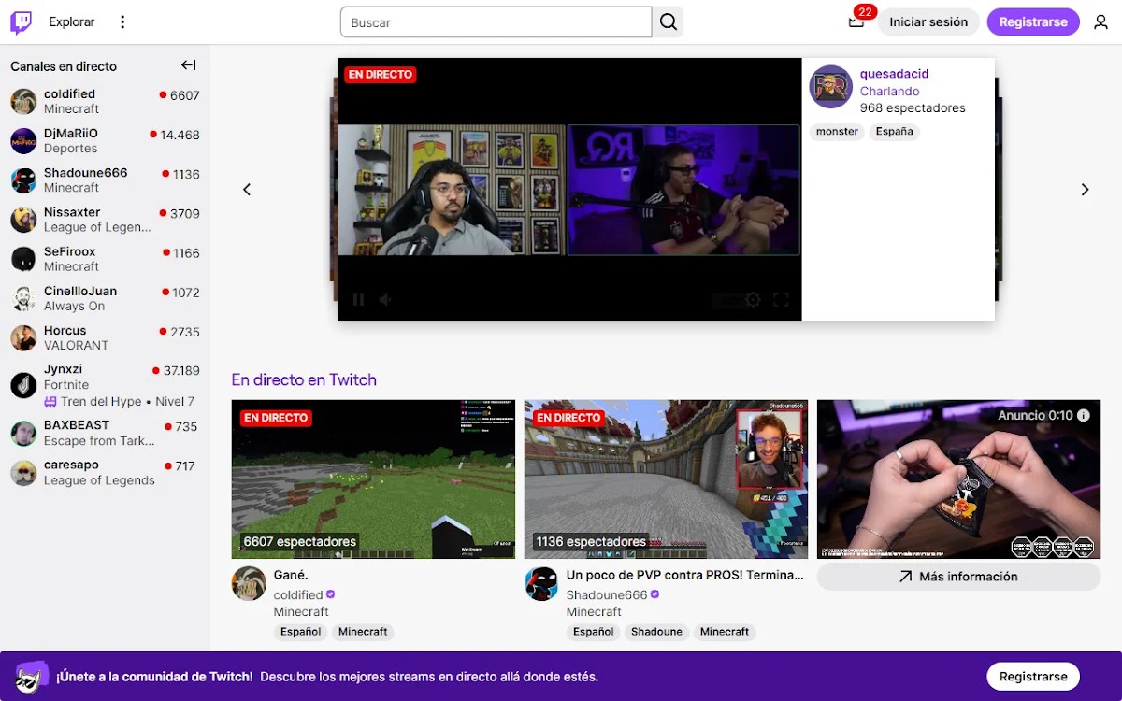Click coldified name under the stream card

click(x=298, y=594)
